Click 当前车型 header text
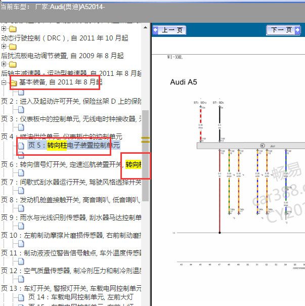The height and width of the screenshot is (306, 305). (15, 7)
